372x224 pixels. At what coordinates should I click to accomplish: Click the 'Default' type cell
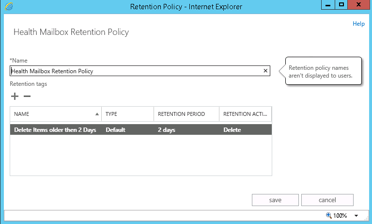click(x=116, y=129)
